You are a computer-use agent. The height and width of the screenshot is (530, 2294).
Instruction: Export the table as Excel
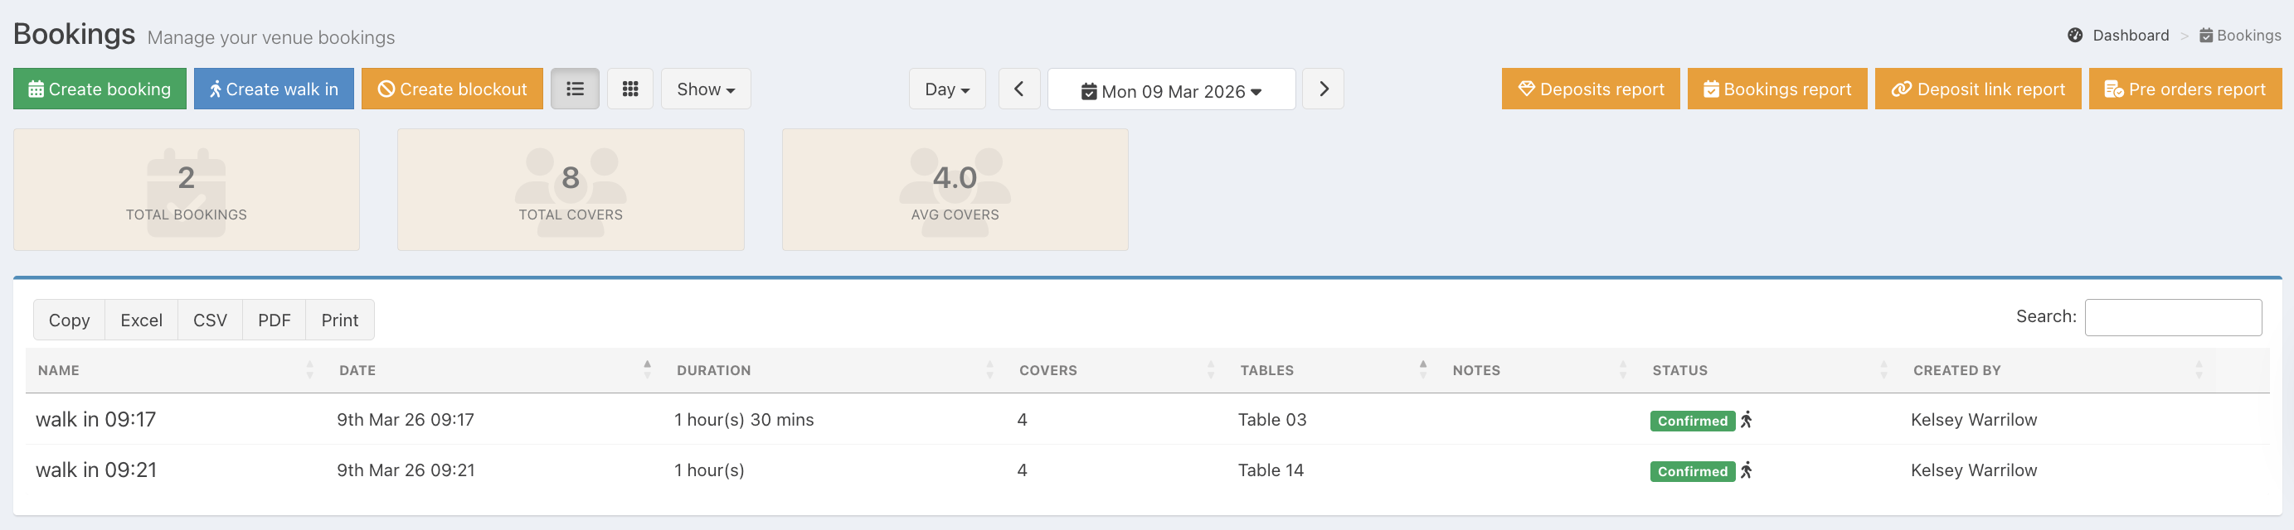[142, 320]
